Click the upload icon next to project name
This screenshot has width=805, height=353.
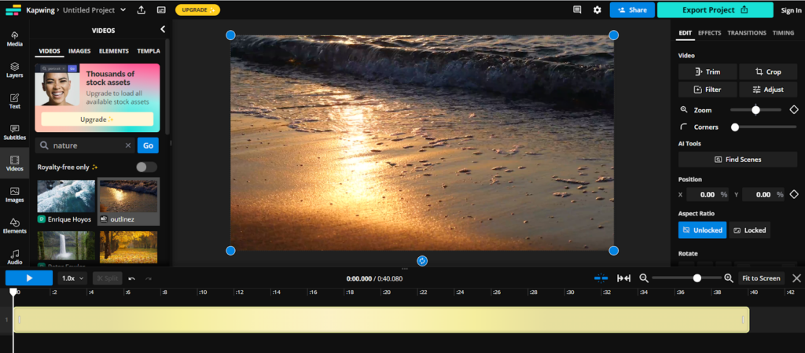pos(142,9)
